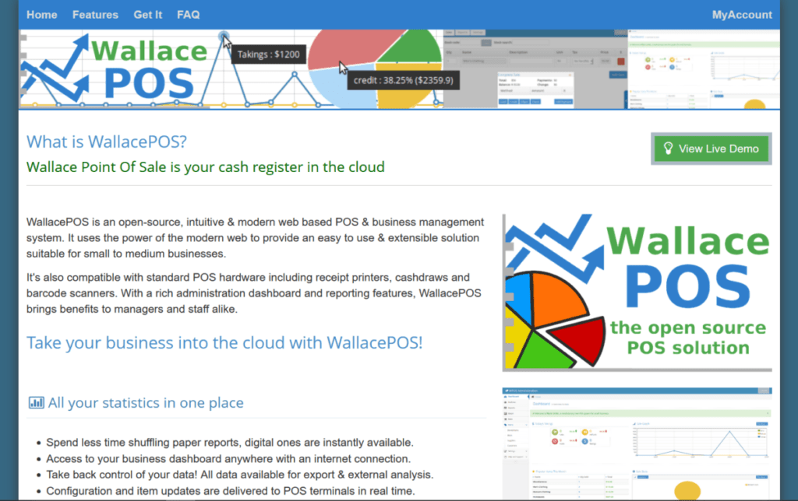Click the View Live Demo button
The width and height of the screenshot is (798, 501).
pyautogui.click(x=711, y=149)
